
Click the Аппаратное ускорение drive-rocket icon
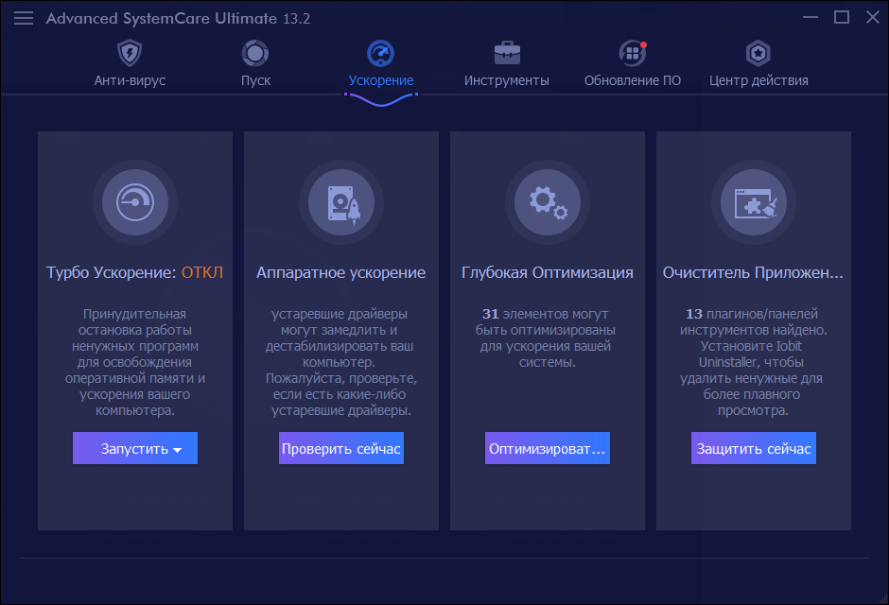point(340,201)
